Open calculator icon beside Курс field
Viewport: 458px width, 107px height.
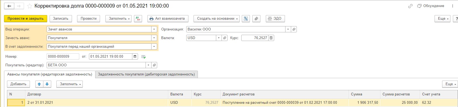click(x=271, y=38)
